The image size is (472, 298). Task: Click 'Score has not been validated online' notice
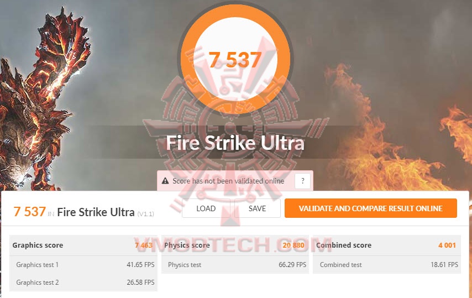[228, 181]
